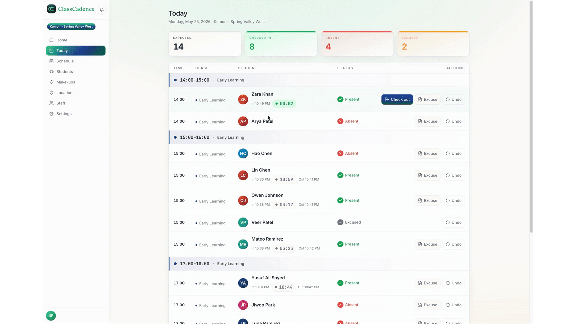Click Zara Khan's ZK avatar

click(243, 100)
